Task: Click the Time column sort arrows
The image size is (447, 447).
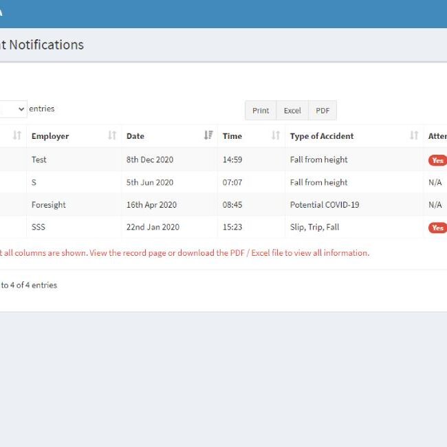Action: click(x=276, y=136)
